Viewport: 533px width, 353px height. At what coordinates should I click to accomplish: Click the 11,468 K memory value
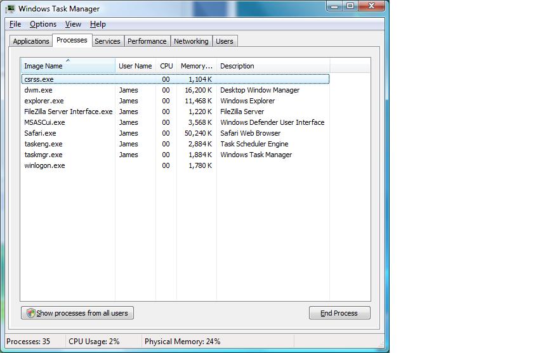(198, 101)
